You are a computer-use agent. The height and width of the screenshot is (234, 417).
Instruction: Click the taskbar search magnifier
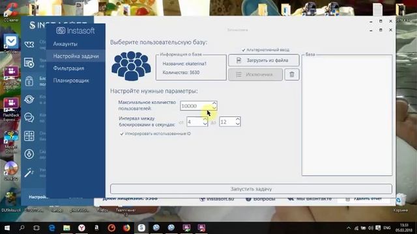click(x=22, y=228)
